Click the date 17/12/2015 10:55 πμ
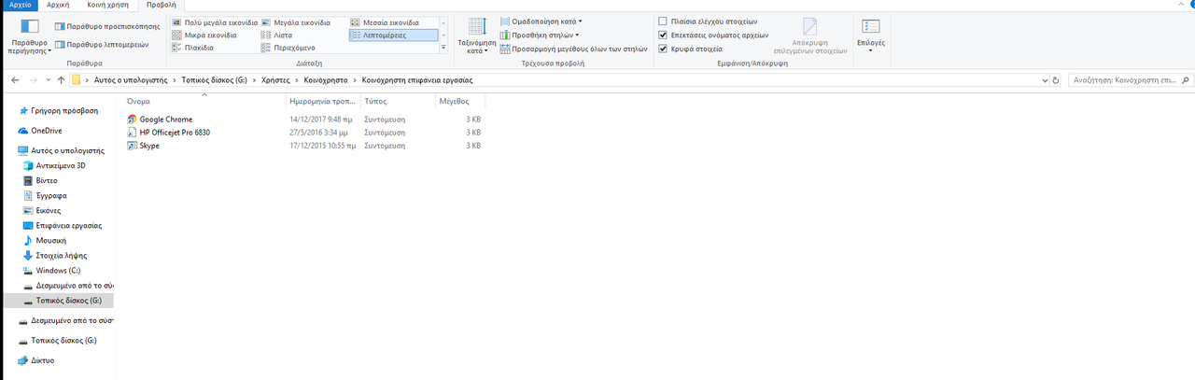1195x380 pixels. (323, 146)
